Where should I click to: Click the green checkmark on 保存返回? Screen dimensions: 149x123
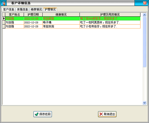coord(37,114)
